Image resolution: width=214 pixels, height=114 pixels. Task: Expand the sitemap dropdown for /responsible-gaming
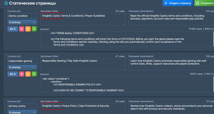click(x=22, y=67)
